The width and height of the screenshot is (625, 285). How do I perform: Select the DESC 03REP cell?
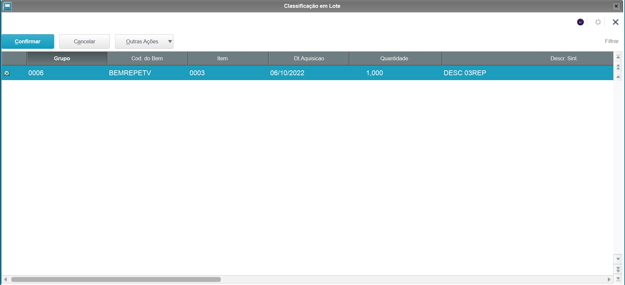tap(528, 73)
